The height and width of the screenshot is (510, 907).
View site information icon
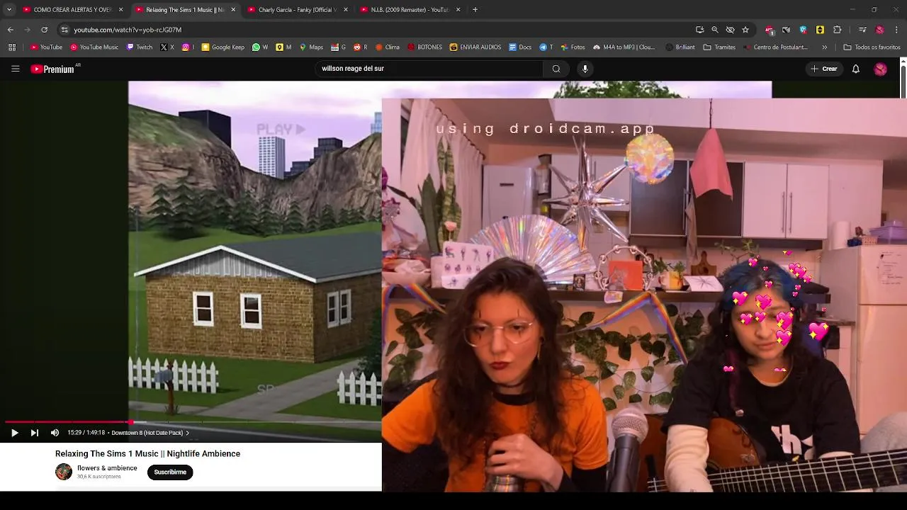pos(64,30)
